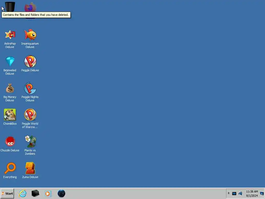Launch Internet Explorer from taskbar

[23, 193]
